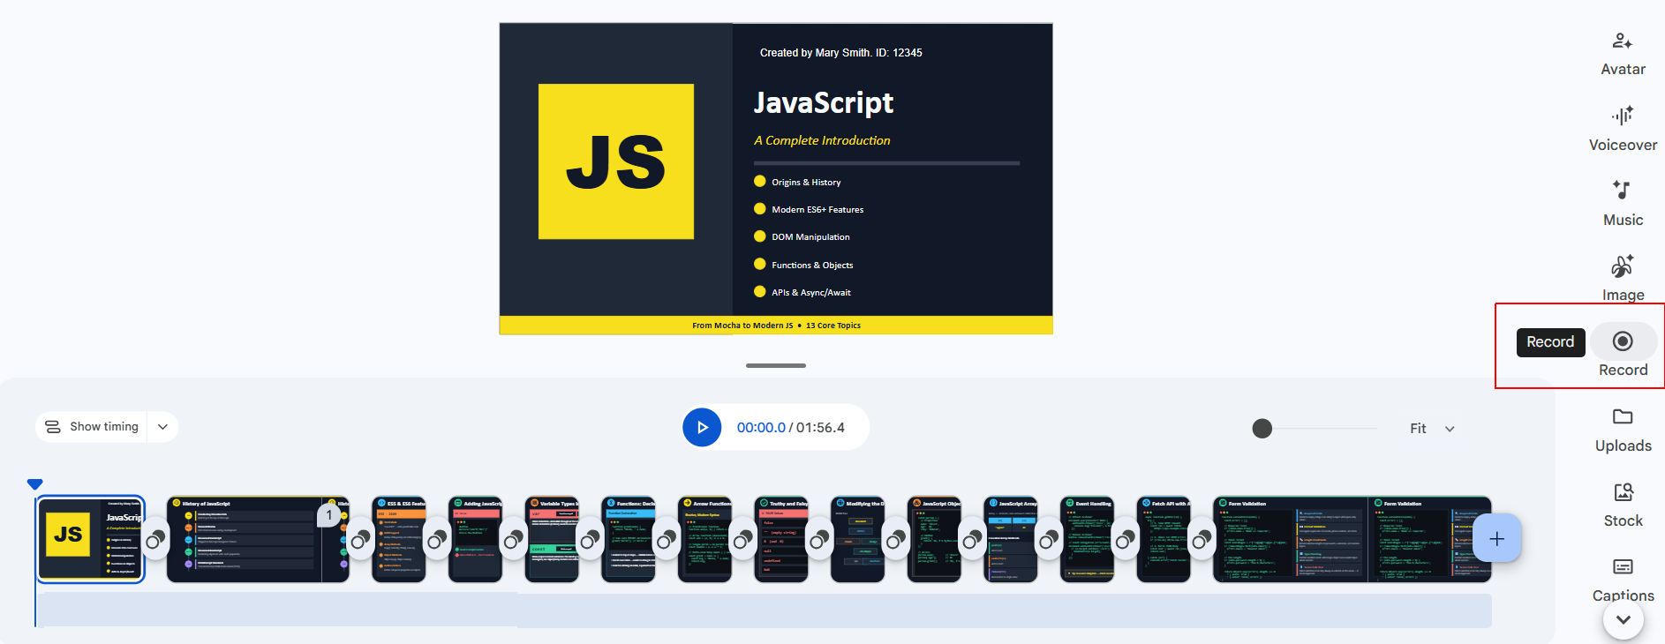This screenshot has width=1665, height=644.
Task: Open the Uploads folder panel
Action: coord(1623,430)
